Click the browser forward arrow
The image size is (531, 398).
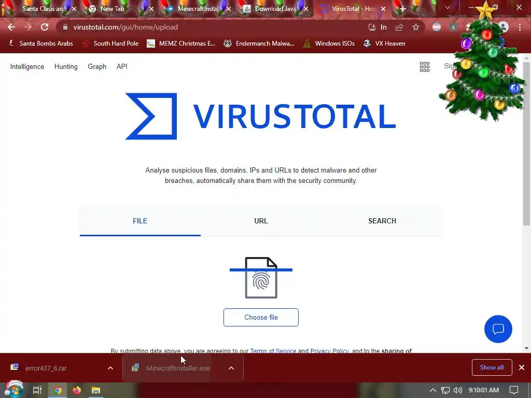[28, 27]
